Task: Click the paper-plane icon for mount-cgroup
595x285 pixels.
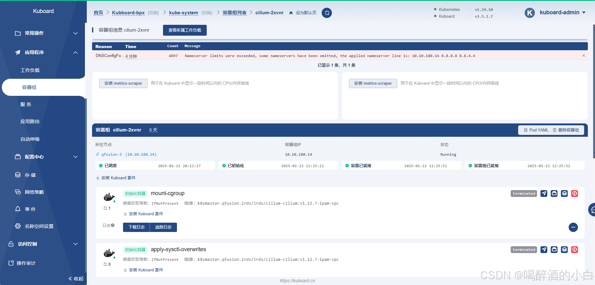Action: (x=544, y=194)
